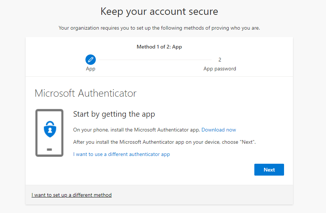Open 'I want to set up a different method'
The image size is (326, 213).
point(72,195)
